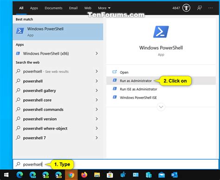The image size is (220, 180).
Task: Expand Windows PowerShell (x86) options arrow
Action: 97,53
